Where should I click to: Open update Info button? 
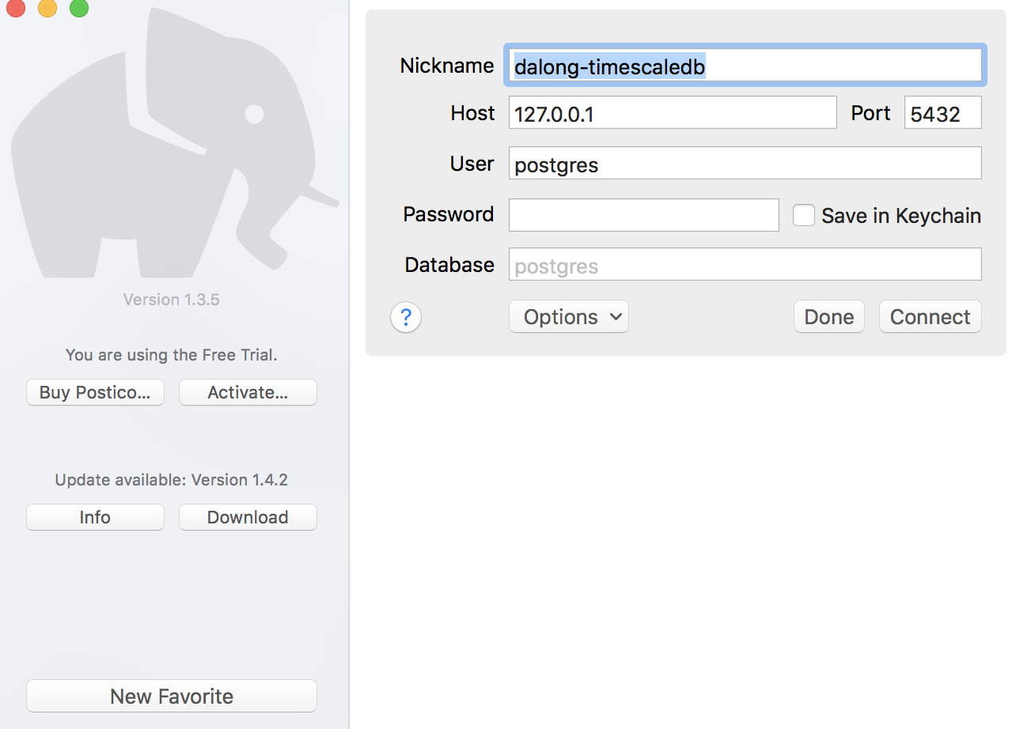95,517
